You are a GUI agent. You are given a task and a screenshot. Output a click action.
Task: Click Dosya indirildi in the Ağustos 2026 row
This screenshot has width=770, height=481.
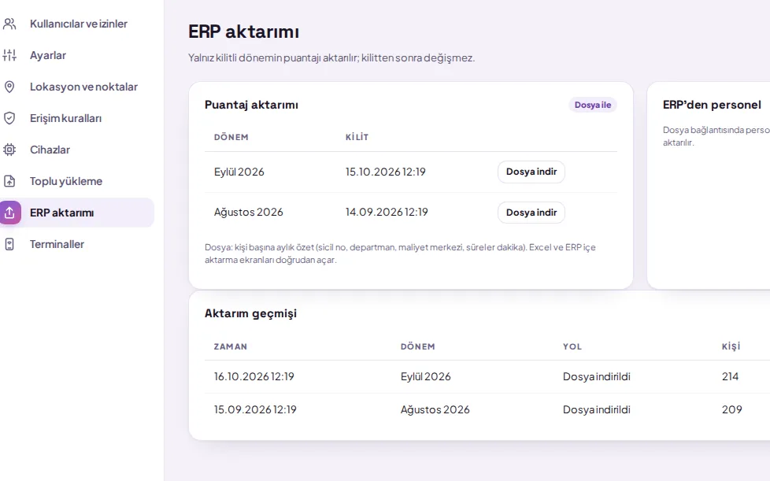597,409
